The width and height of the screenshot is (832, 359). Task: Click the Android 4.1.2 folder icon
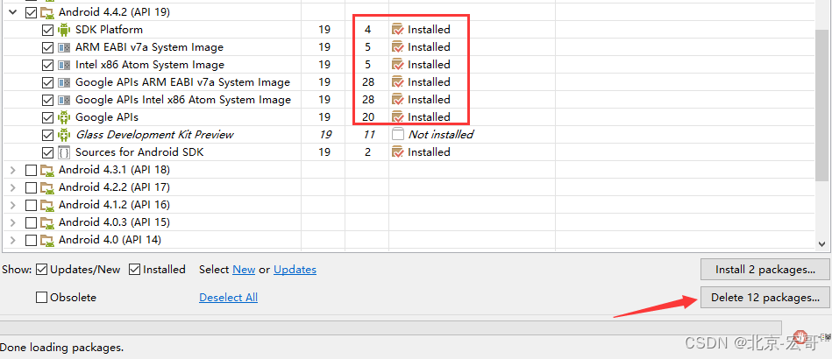tap(47, 205)
